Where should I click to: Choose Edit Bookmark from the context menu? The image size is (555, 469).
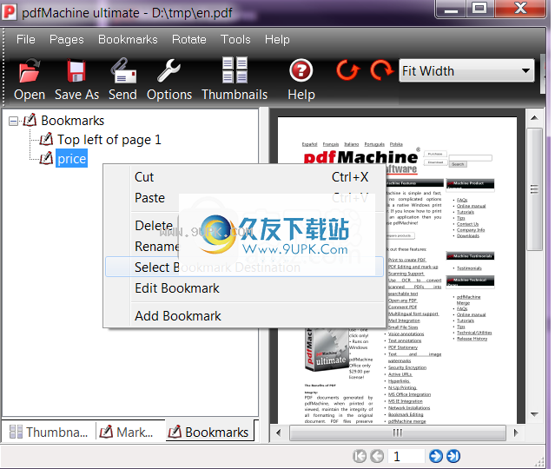click(x=244, y=288)
